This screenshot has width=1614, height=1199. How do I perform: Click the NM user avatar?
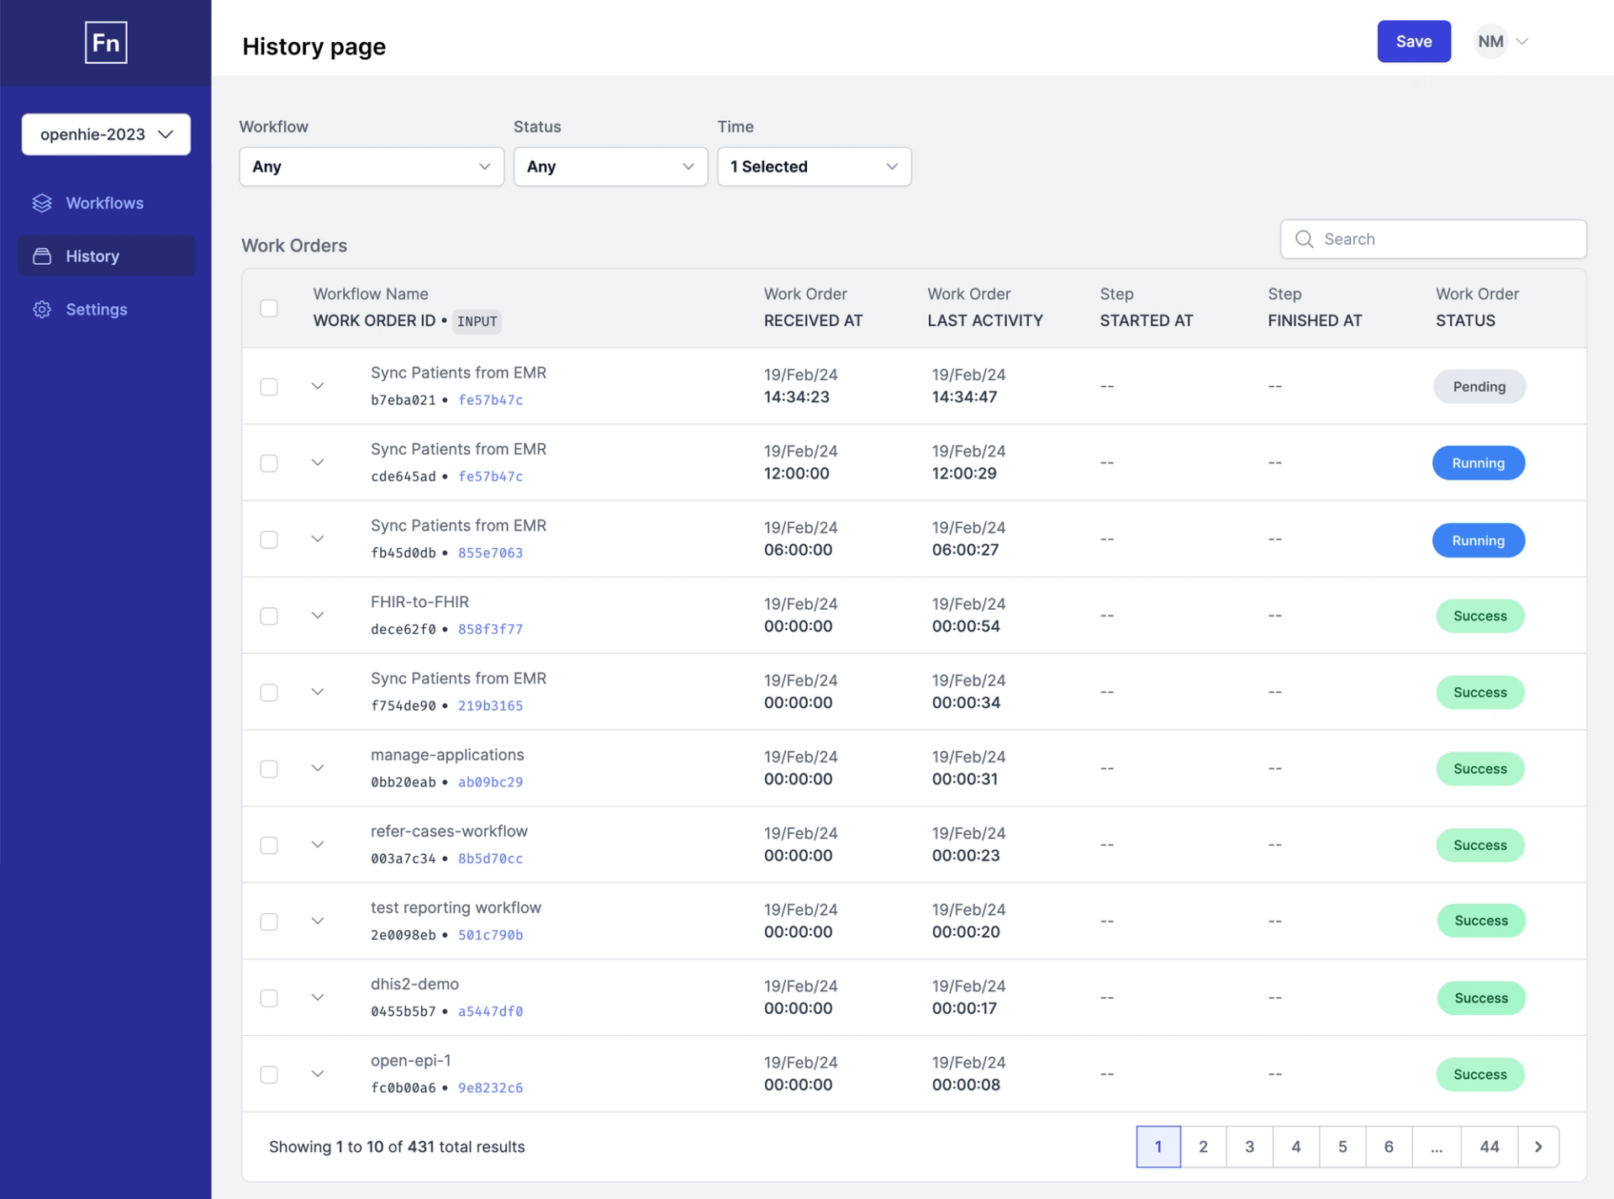point(1490,41)
